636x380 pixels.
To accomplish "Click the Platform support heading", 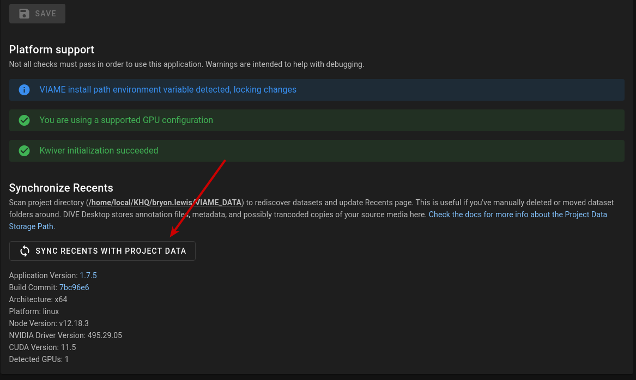I will point(52,50).
